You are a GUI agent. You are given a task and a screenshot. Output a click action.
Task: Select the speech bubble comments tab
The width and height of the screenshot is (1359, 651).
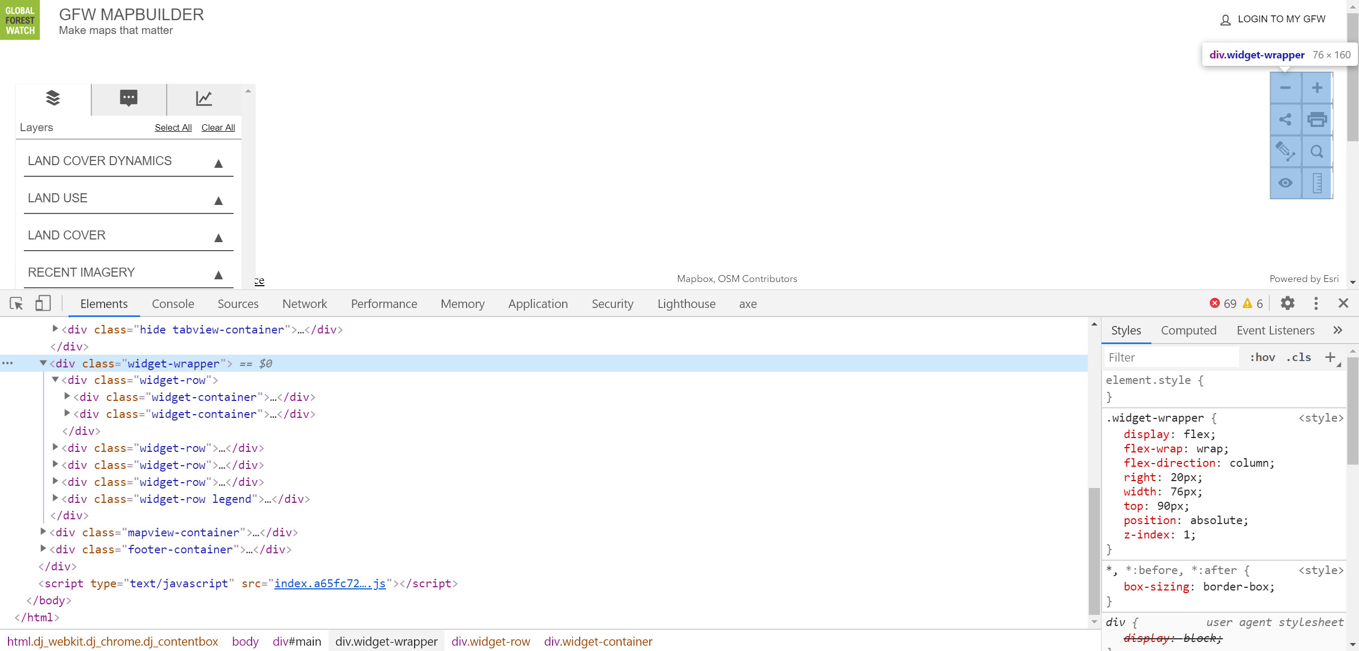tap(128, 99)
